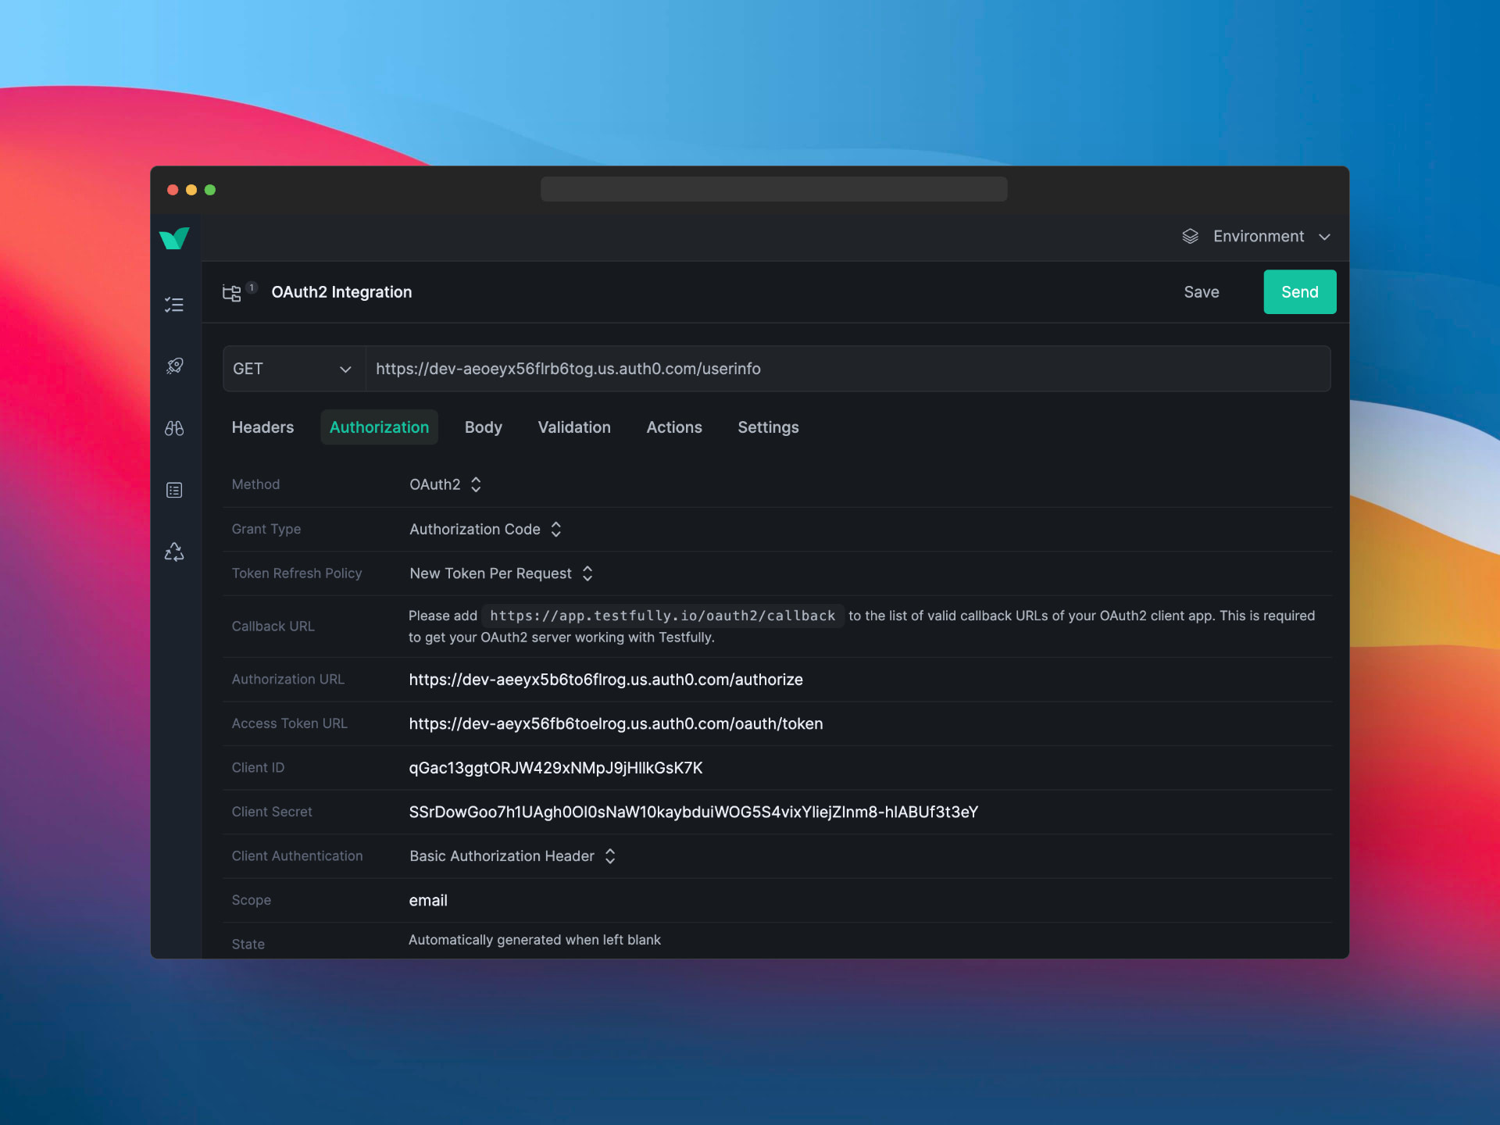Expand the Environment dropdown

1257,237
